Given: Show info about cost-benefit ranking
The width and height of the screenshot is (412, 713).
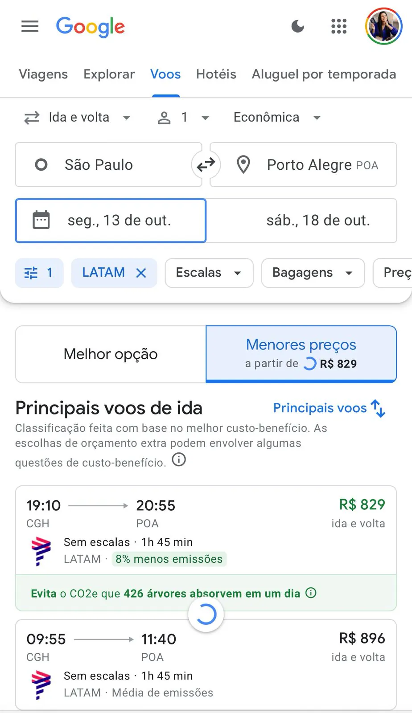Looking at the screenshot, I should pos(179,459).
